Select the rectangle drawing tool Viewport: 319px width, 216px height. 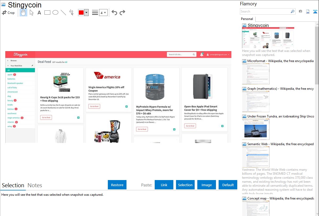(47, 13)
